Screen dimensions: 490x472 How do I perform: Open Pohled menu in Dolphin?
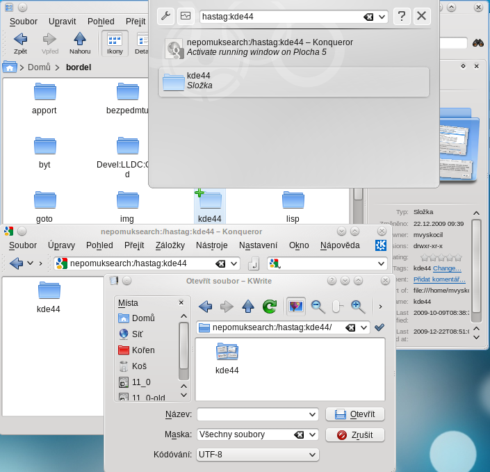[x=101, y=22]
